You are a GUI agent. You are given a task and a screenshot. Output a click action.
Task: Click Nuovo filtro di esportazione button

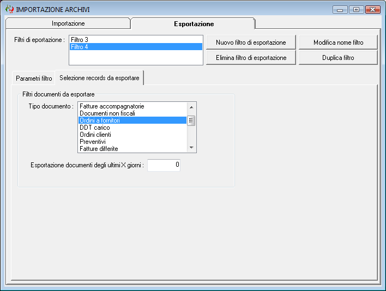click(251, 43)
